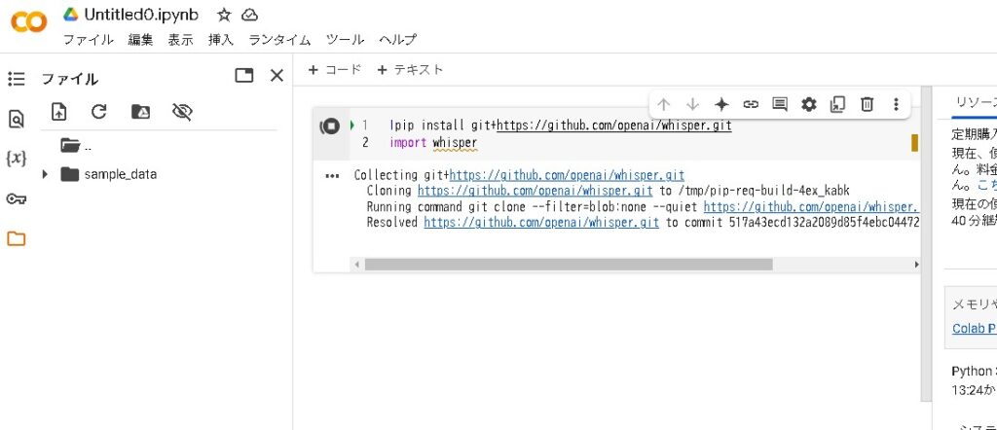Add a new code cell with コード

[x=335, y=70]
